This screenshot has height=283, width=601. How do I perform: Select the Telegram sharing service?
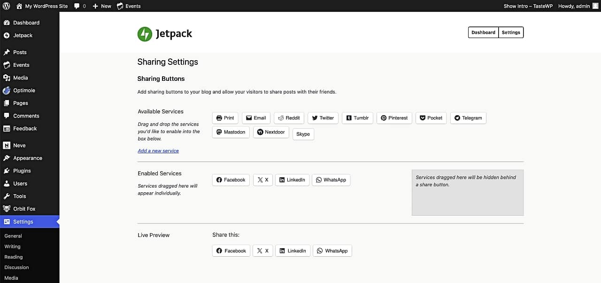(x=468, y=118)
